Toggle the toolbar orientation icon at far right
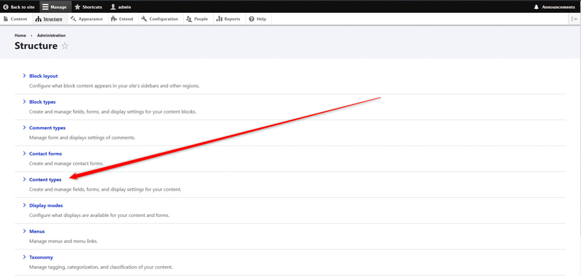The height and width of the screenshot is (276, 581). click(x=575, y=19)
